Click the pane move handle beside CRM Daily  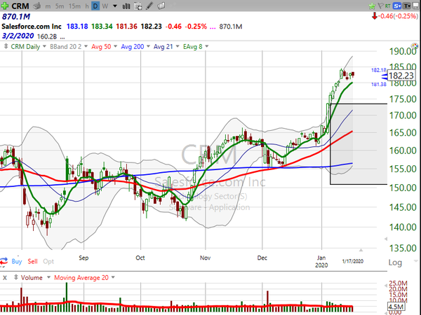(x=6, y=46)
